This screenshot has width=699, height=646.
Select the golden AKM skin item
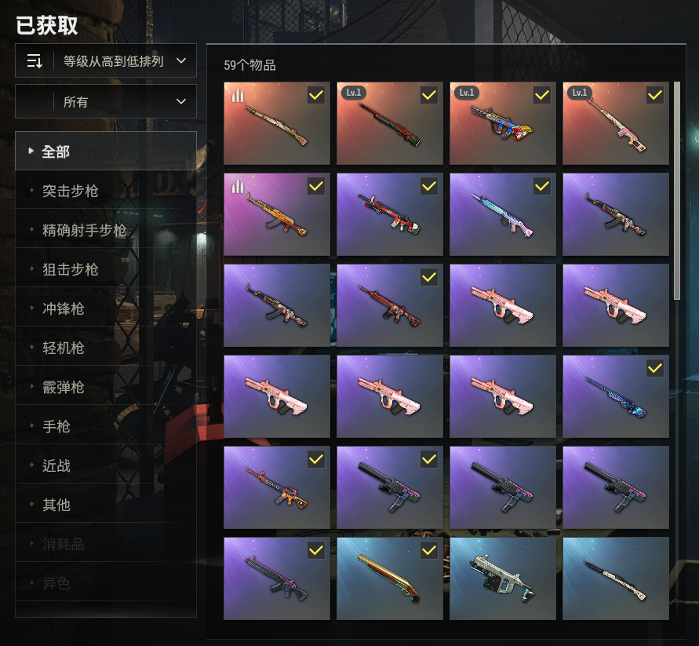(276, 214)
